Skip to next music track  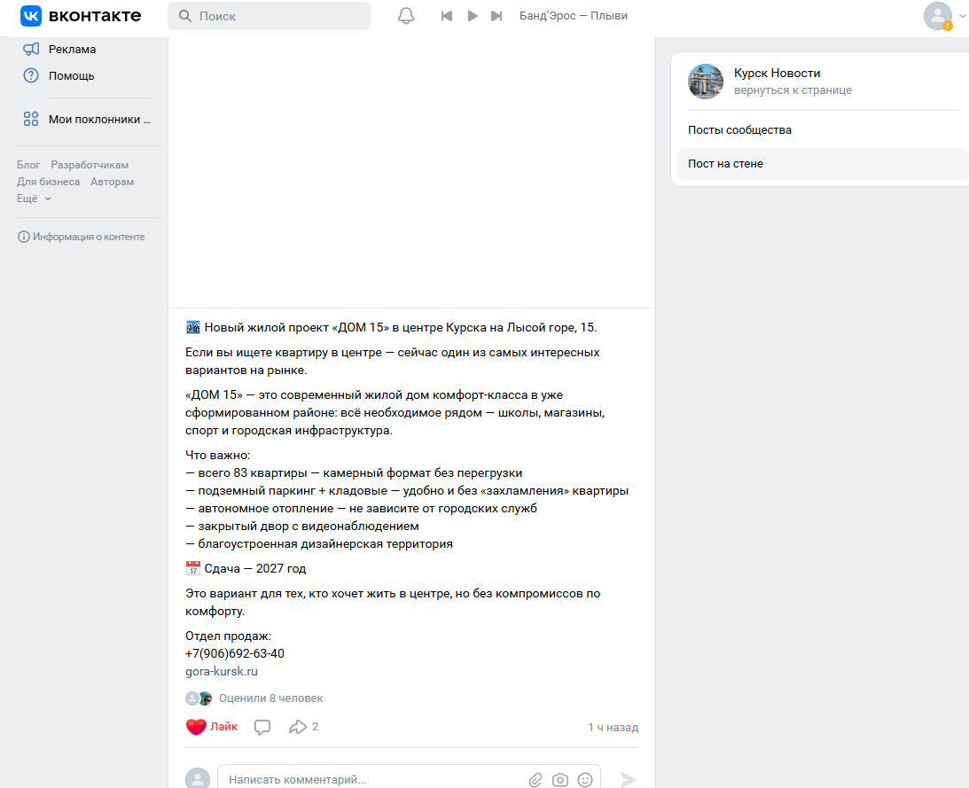point(496,16)
